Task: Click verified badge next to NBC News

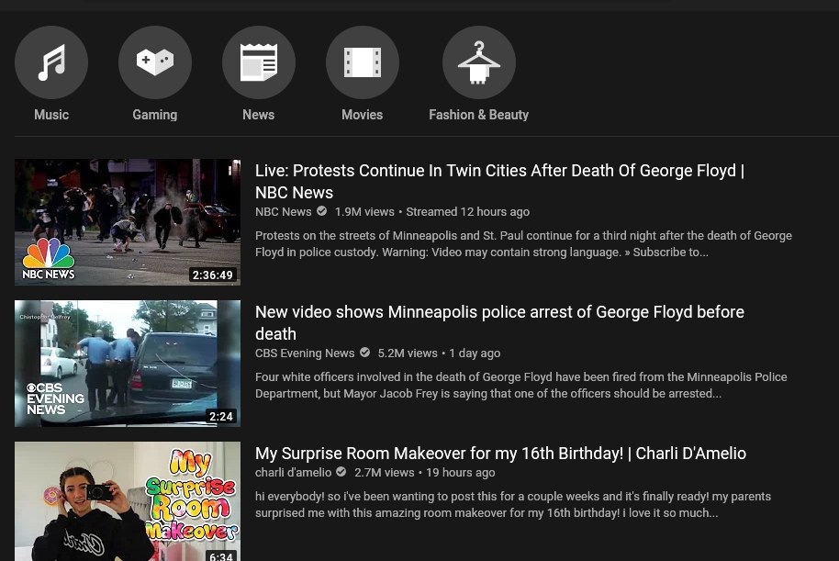Action: click(x=321, y=211)
